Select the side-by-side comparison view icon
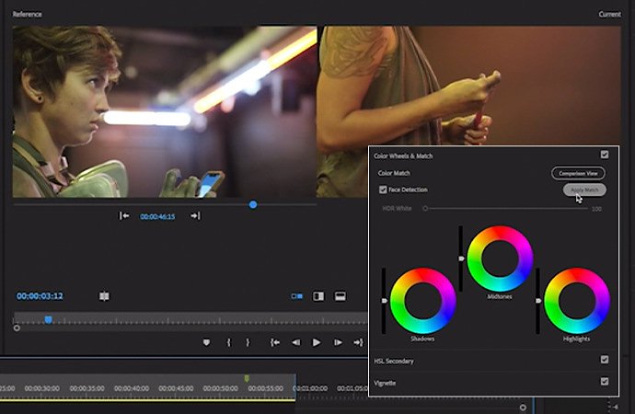 pos(297,296)
